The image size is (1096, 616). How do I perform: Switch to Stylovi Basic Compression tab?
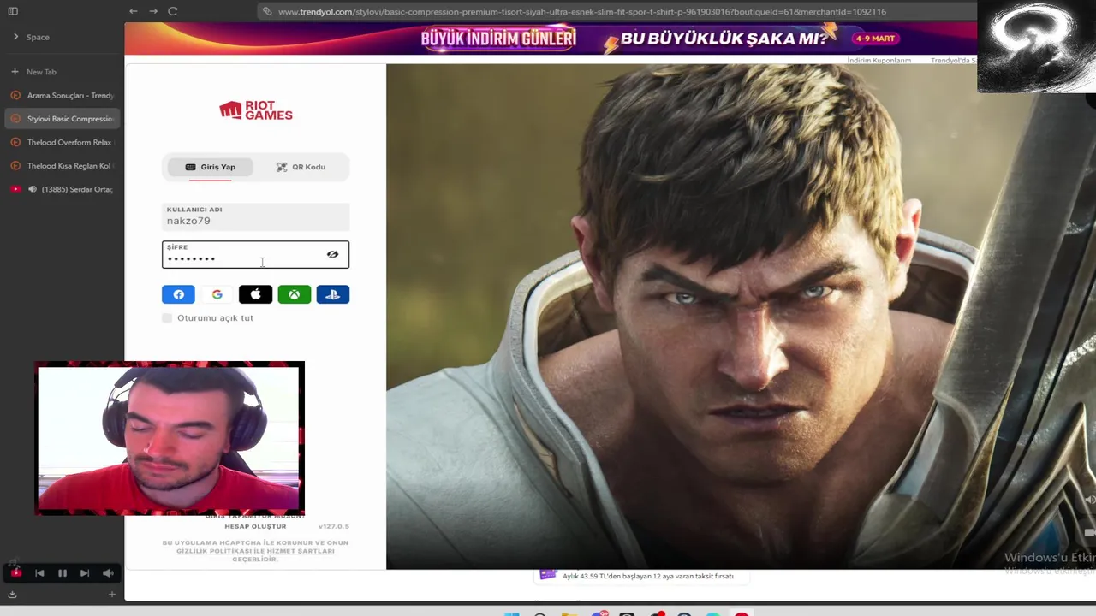62,119
